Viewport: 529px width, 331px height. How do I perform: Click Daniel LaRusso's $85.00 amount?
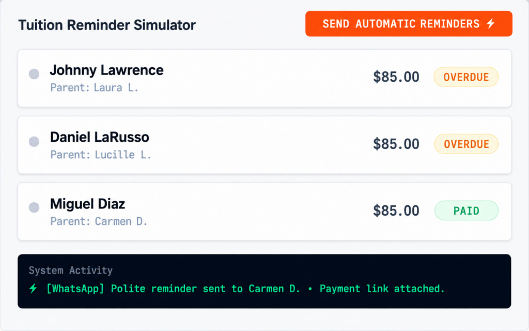pyautogui.click(x=396, y=144)
